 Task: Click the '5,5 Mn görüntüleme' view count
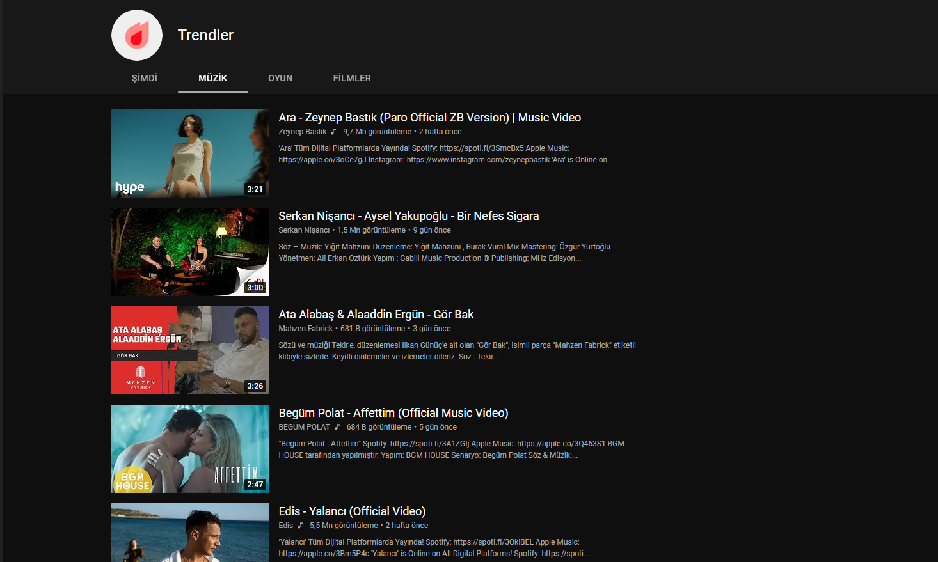344,526
